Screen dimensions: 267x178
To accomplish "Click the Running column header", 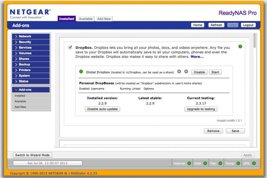I will pyautogui.click(x=125, y=88).
